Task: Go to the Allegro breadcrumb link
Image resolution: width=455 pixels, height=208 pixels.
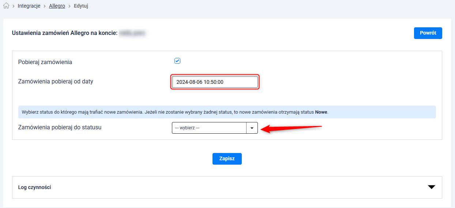Action: click(x=57, y=6)
